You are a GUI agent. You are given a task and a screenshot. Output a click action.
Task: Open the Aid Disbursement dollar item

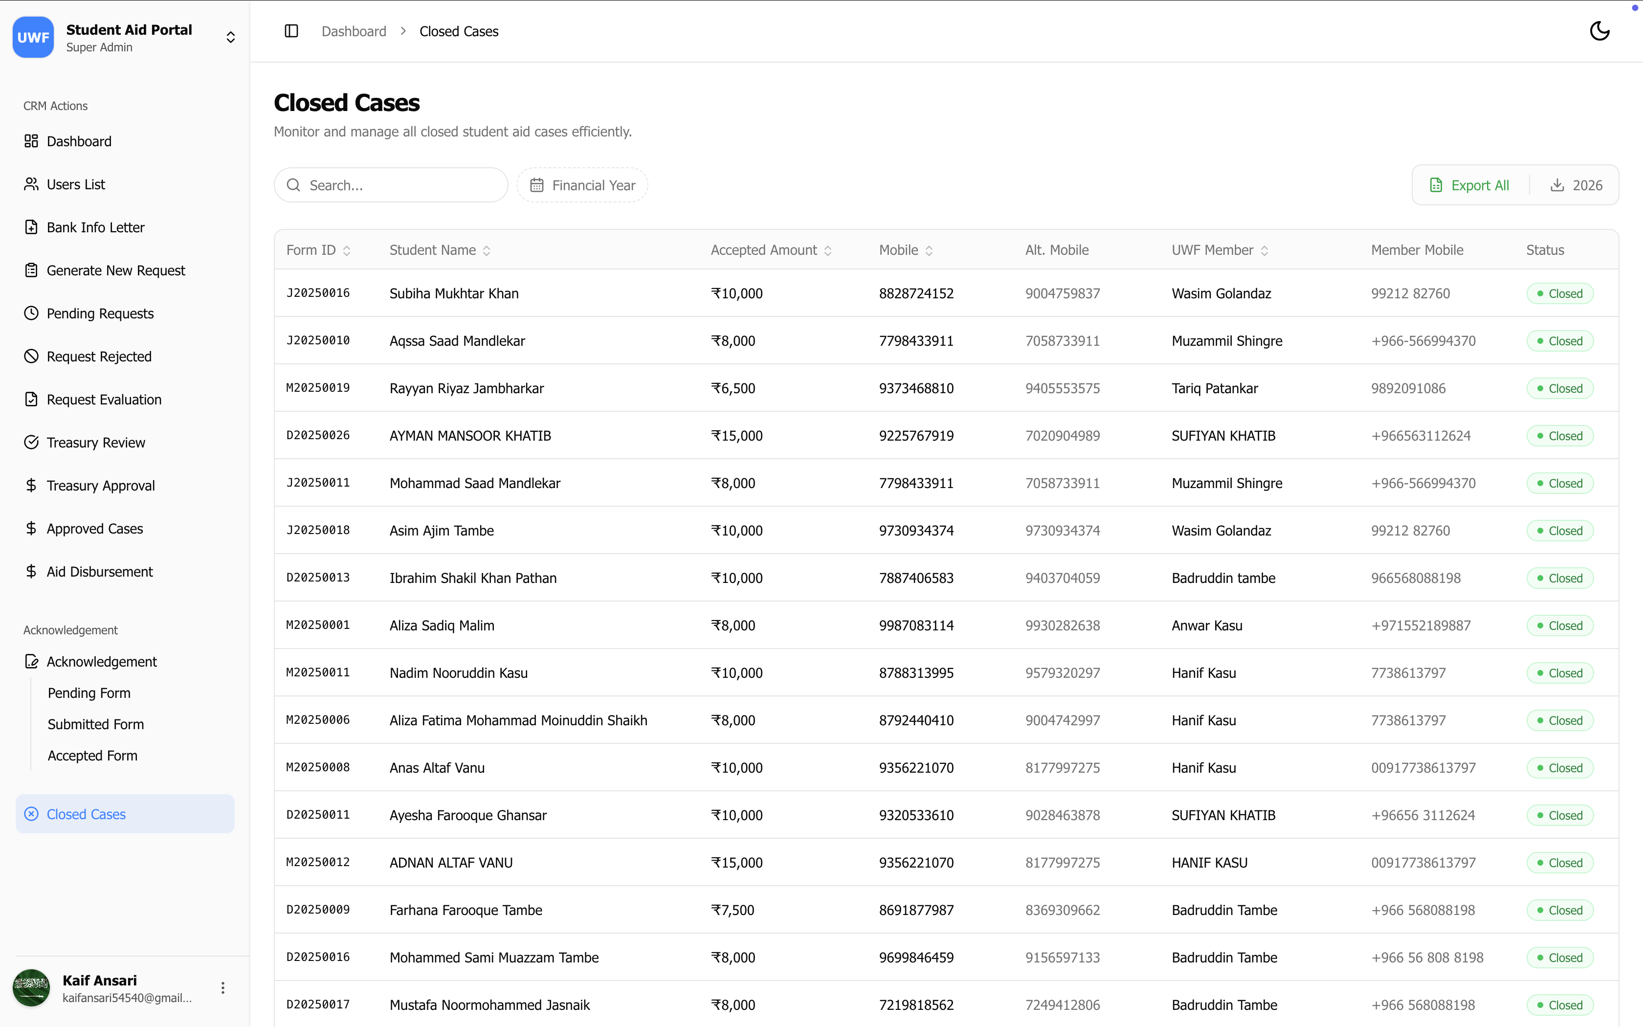pos(125,571)
